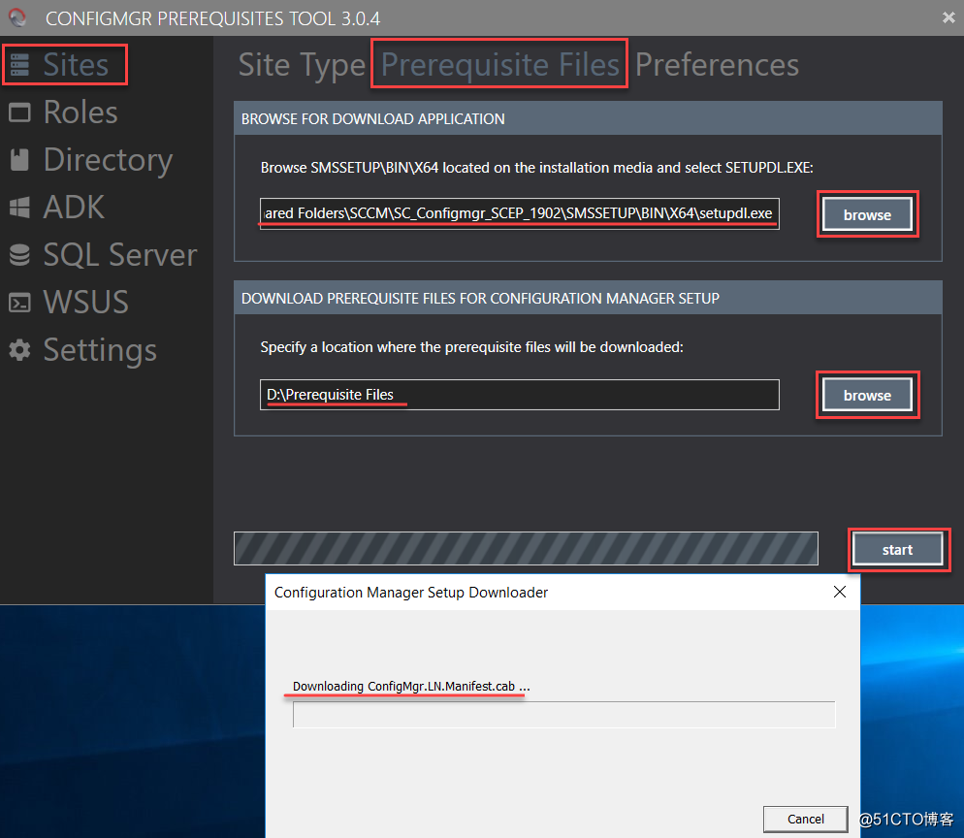Viewport: 964px width, 838px height.
Task: Open the Settings section
Action: [x=100, y=351]
